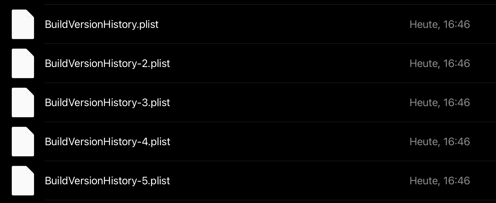Click the date of BuildVersionHistory.plist
Screen dimensions: 496x203
(440, 24)
